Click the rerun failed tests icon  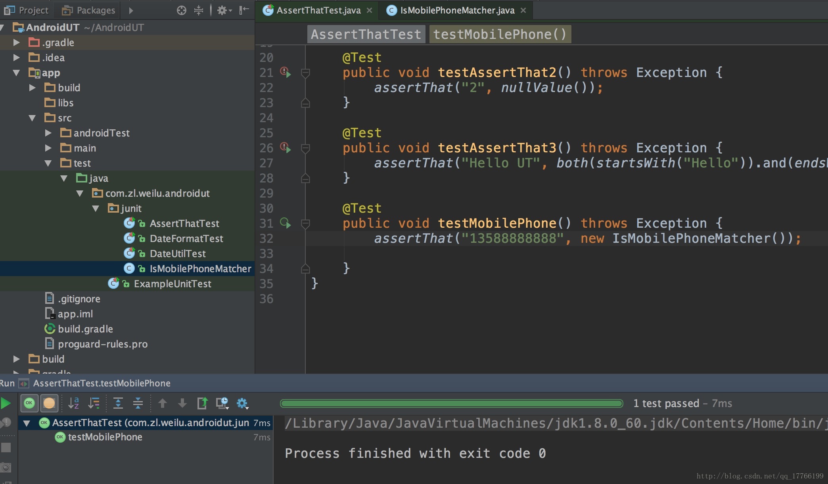click(x=6, y=423)
